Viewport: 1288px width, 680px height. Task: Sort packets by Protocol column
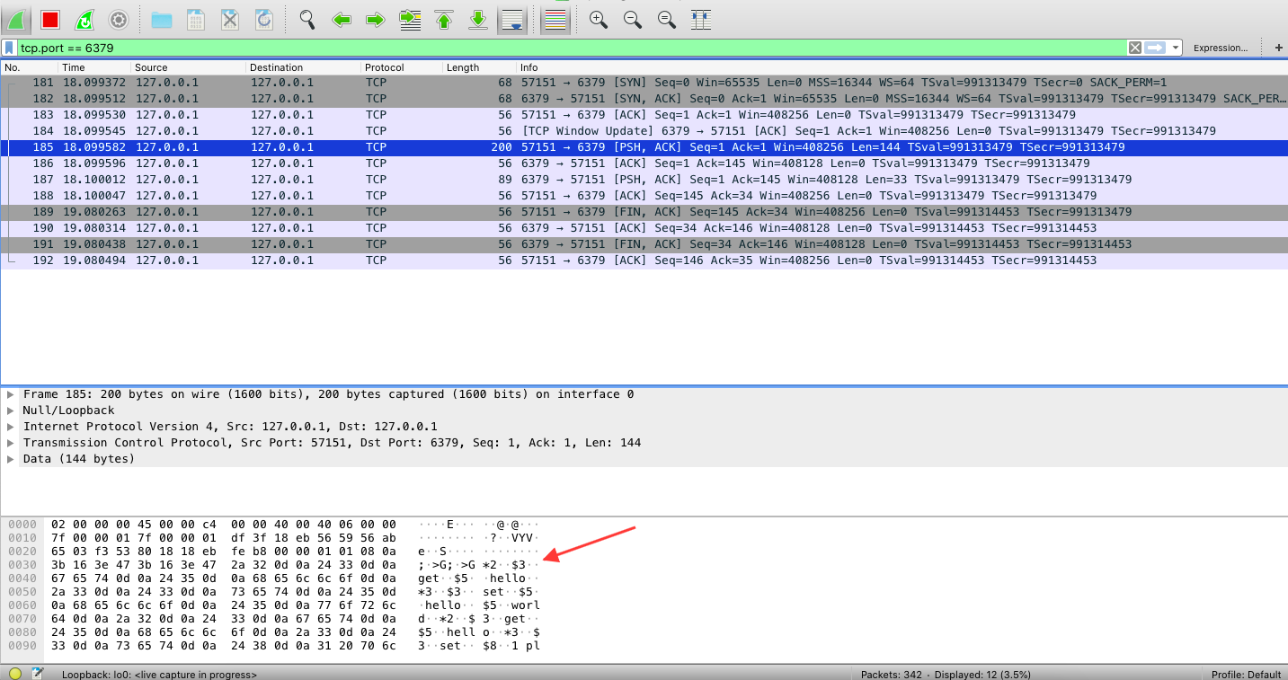coord(402,67)
